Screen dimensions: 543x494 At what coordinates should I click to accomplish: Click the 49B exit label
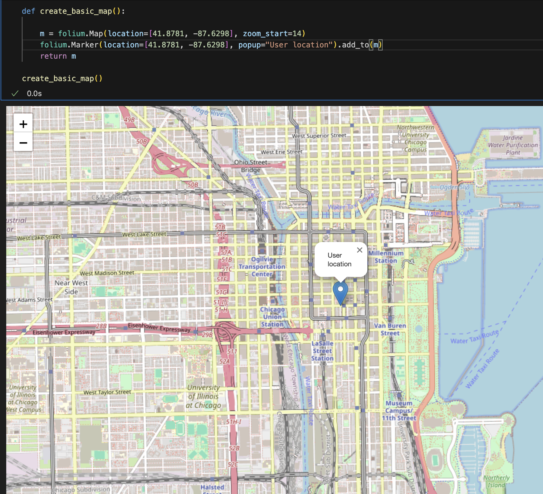click(129, 119)
